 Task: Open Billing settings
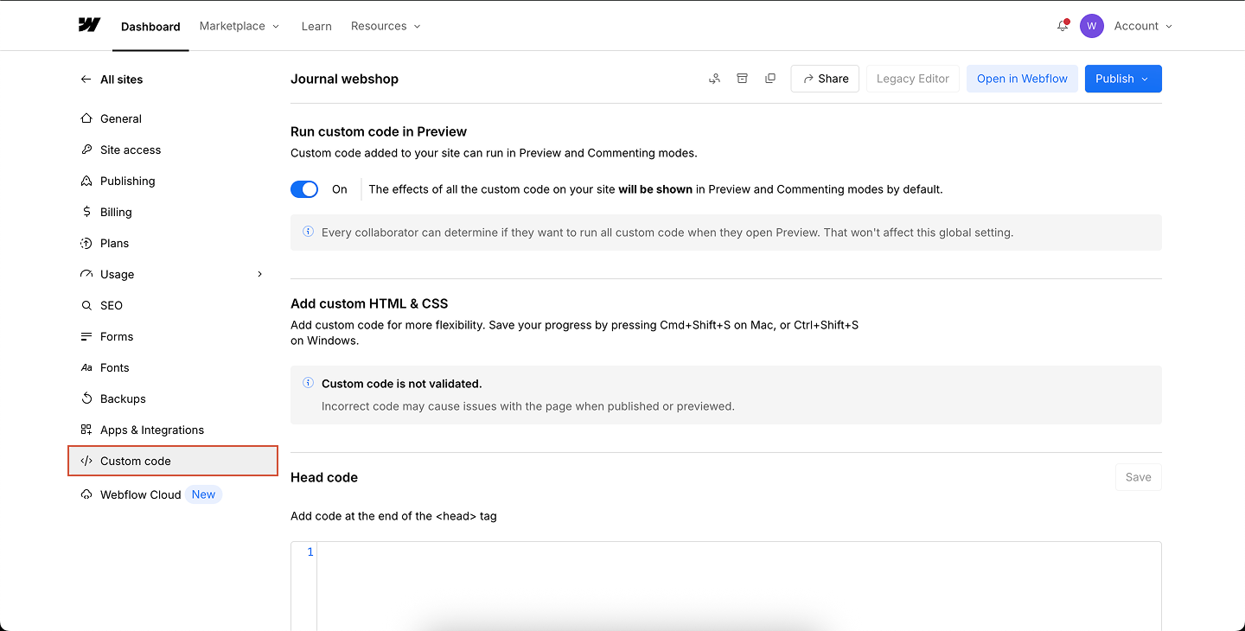pos(173,212)
